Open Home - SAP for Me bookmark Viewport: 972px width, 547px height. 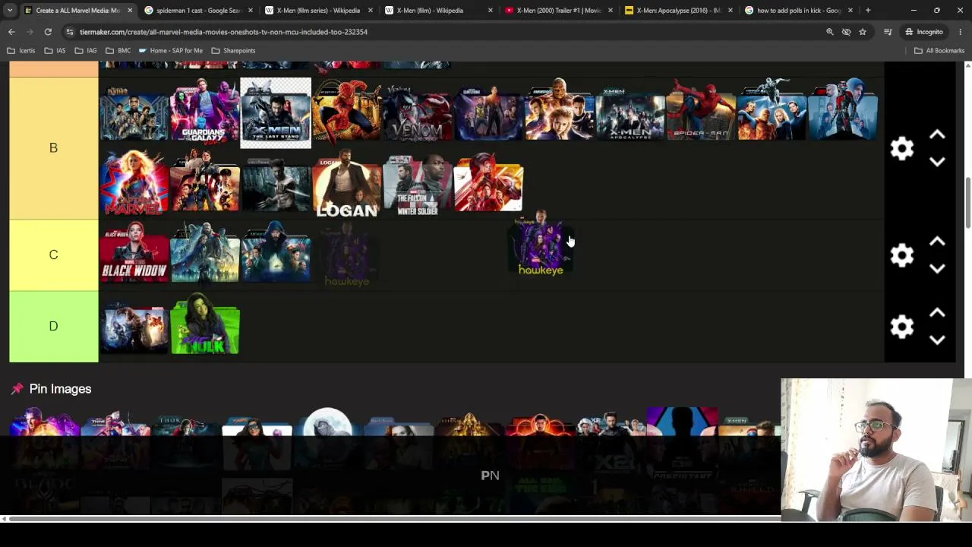click(x=171, y=51)
